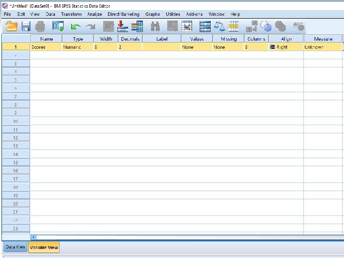Viewport: 344px width, 258px height.
Task: Click the Missing column header
Action: point(228,39)
